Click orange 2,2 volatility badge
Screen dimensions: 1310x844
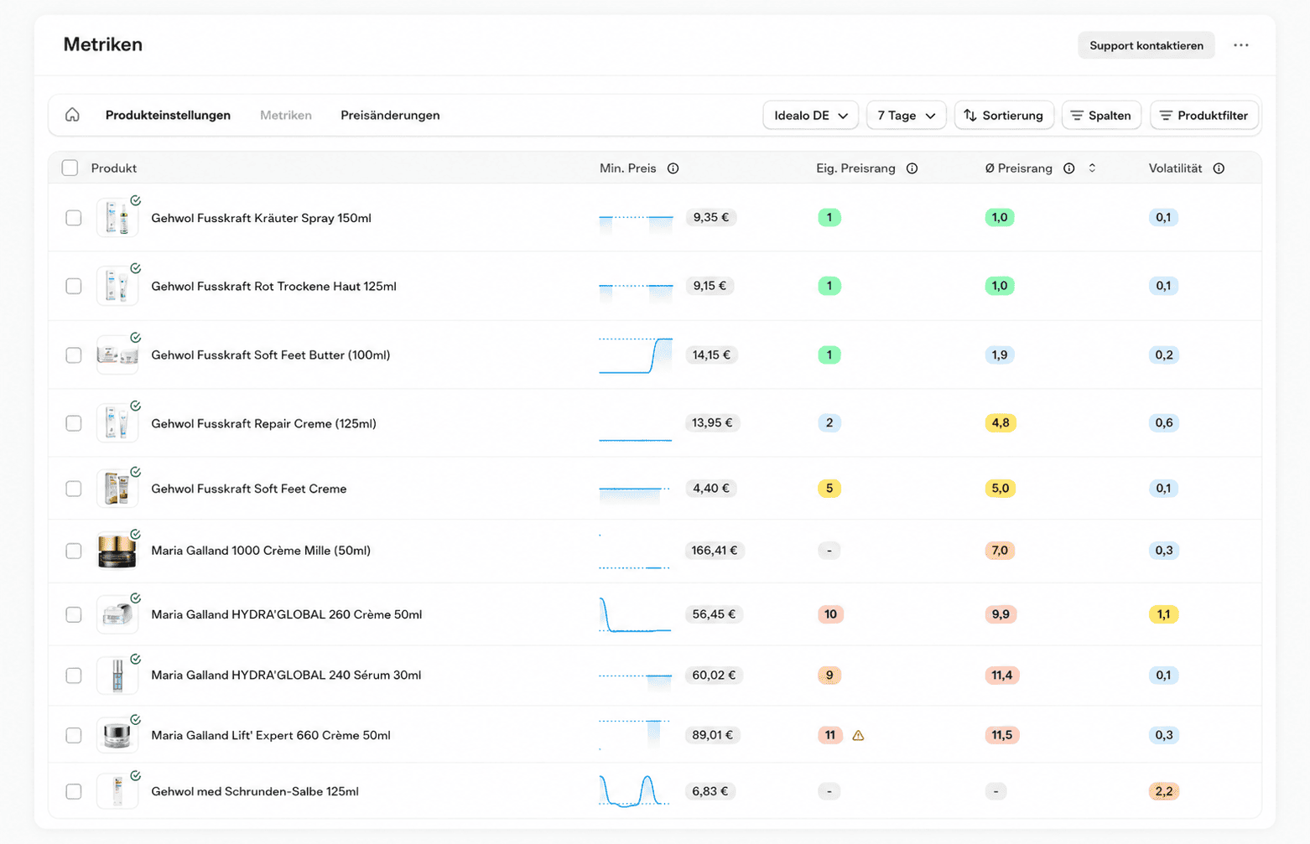tap(1164, 791)
